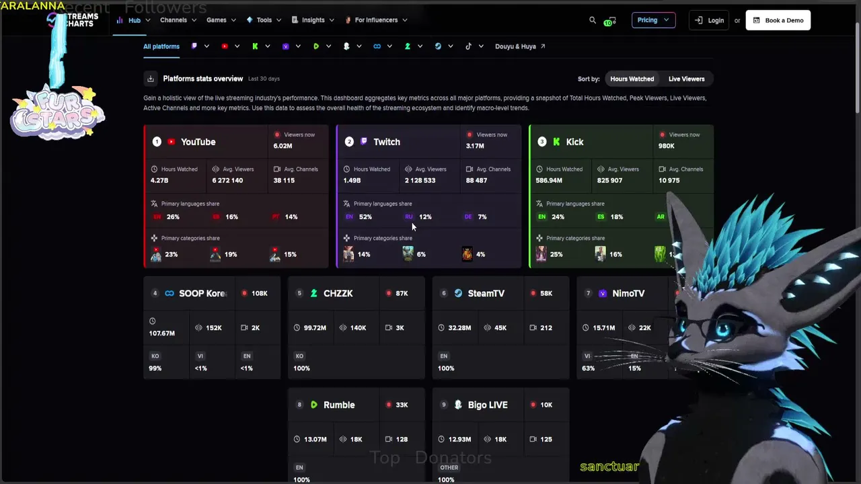Open the Douyu & Huya link
The image size is (861, 484).
pyautogui.click(x=520, y=46)
